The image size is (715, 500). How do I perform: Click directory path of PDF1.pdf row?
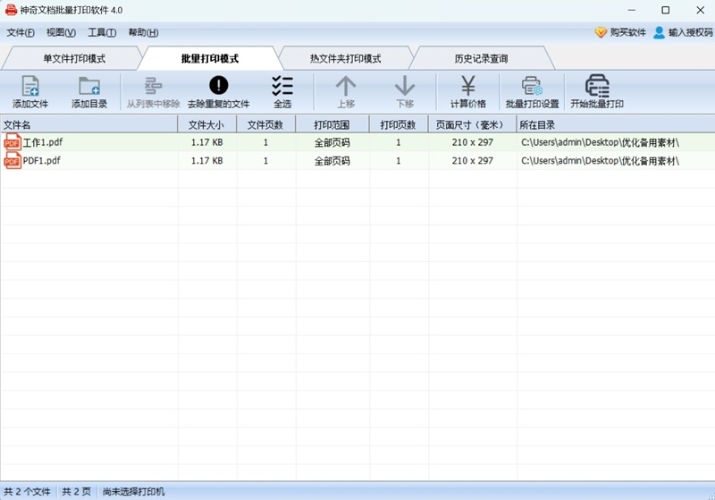[600, 161]
